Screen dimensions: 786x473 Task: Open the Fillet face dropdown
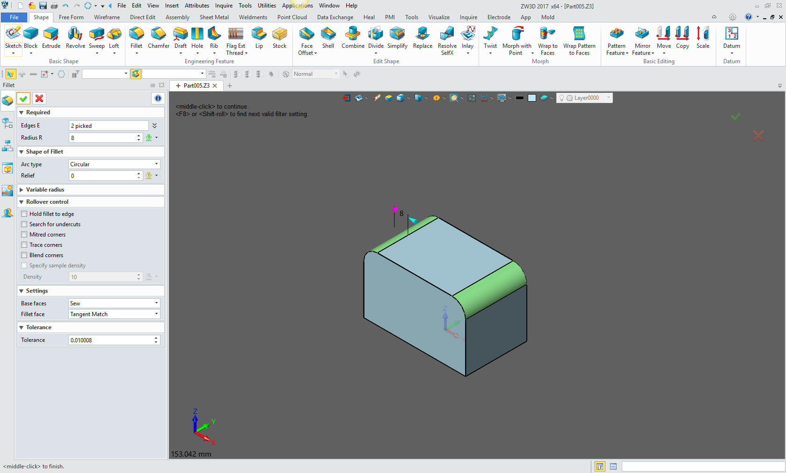[x=114, y=314]
